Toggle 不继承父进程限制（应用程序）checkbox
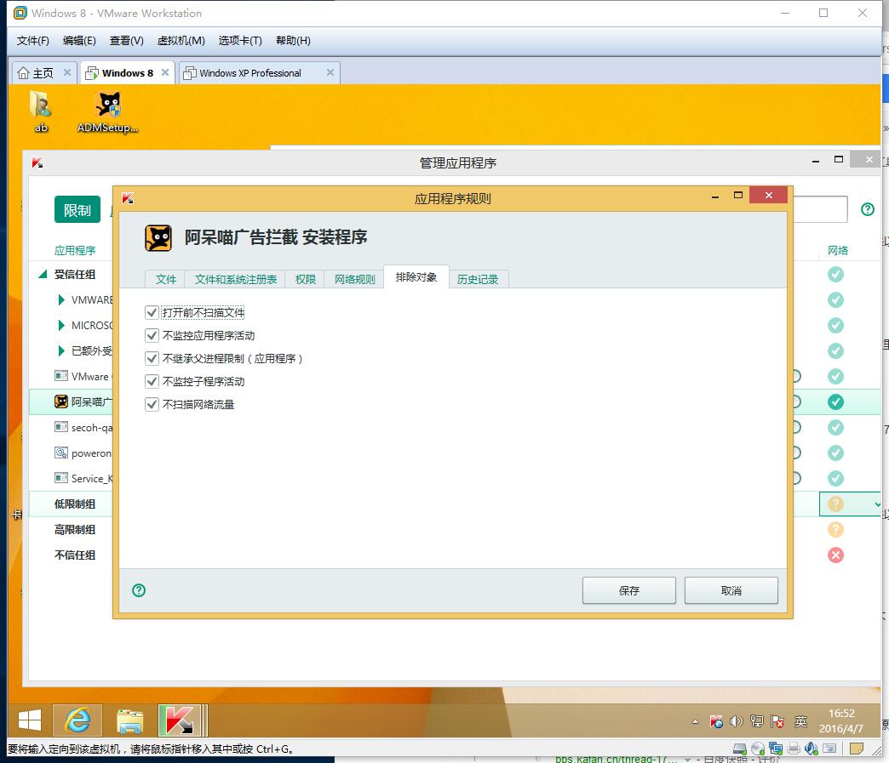 tap(152, 358)
